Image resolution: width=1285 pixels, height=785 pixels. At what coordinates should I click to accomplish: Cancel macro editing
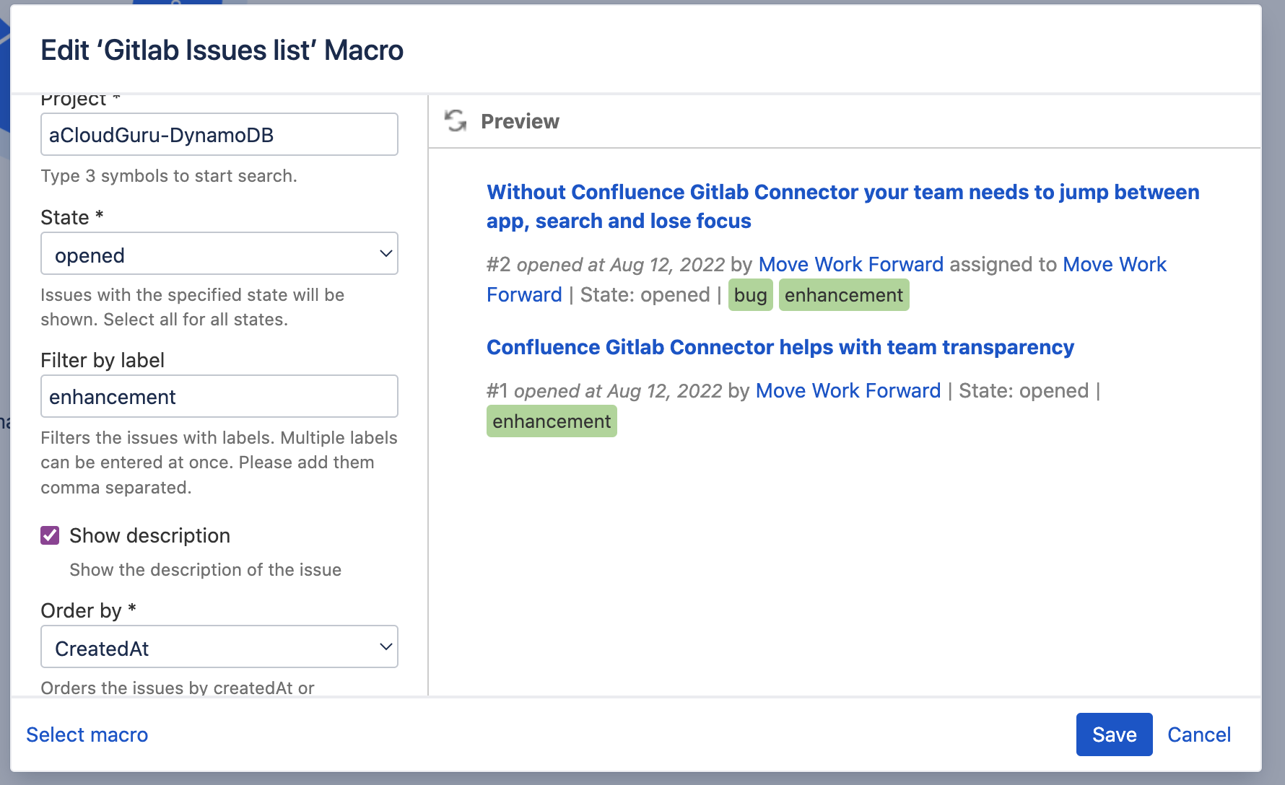click(x=1199, y=734)
